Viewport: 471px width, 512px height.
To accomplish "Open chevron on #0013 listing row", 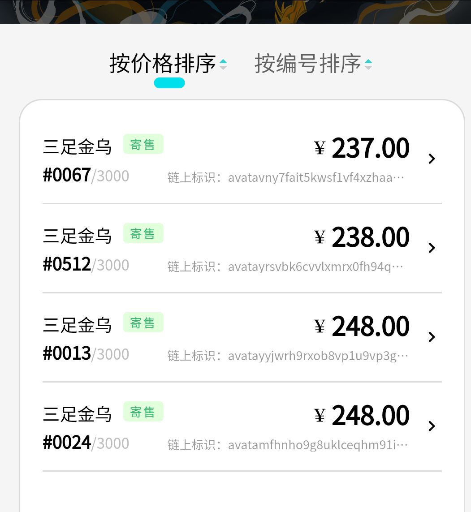I will click(x=432, y=337).
